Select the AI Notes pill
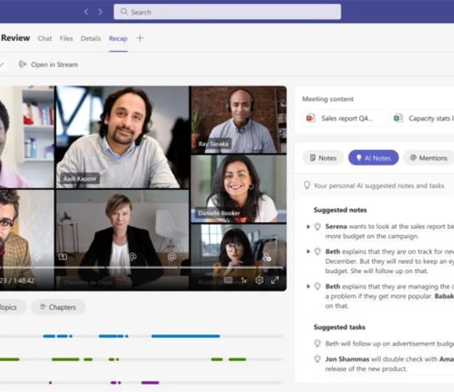Image resolution: width=454 pixels, height=392 pixels. (x=373, y=158)
